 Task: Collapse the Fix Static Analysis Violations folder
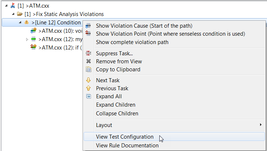click(x=13, y=14)
